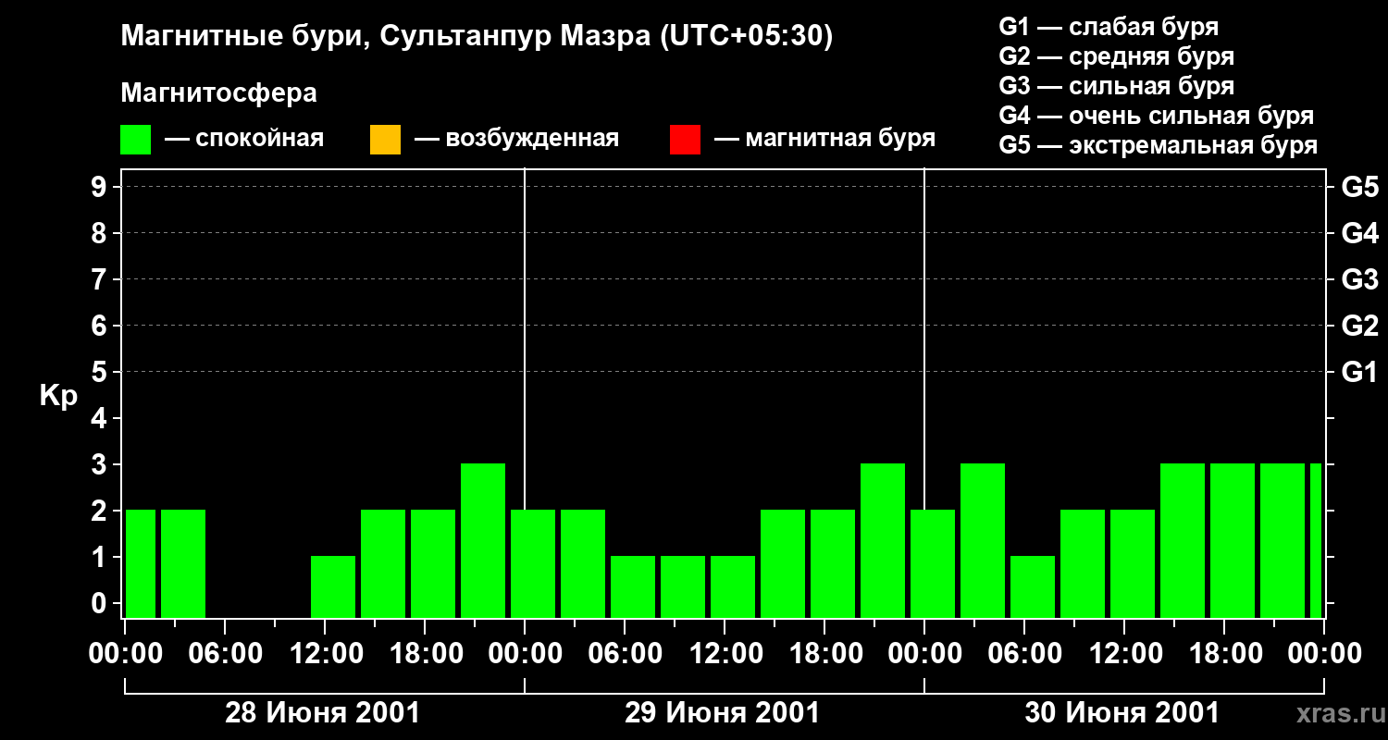This screenshot has width=1388, height=740.
Task: Click the orange 'возбужденная' legend swatch
Action: (x=385, y=140)
